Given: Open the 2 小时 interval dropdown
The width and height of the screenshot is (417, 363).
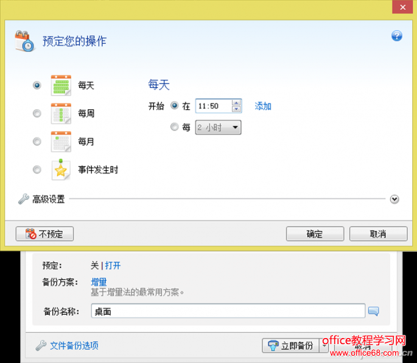Looking at the screenshot, I should pos(218,128).
